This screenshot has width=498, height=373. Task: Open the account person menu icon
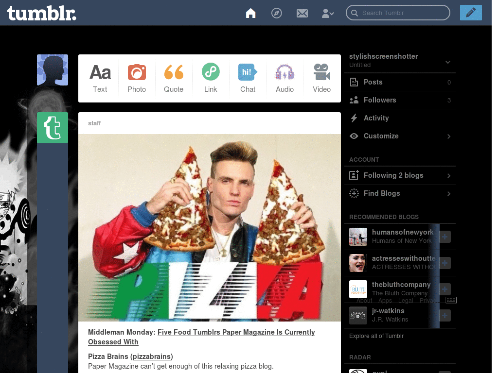pyautogui.click(x=327, y=13)
